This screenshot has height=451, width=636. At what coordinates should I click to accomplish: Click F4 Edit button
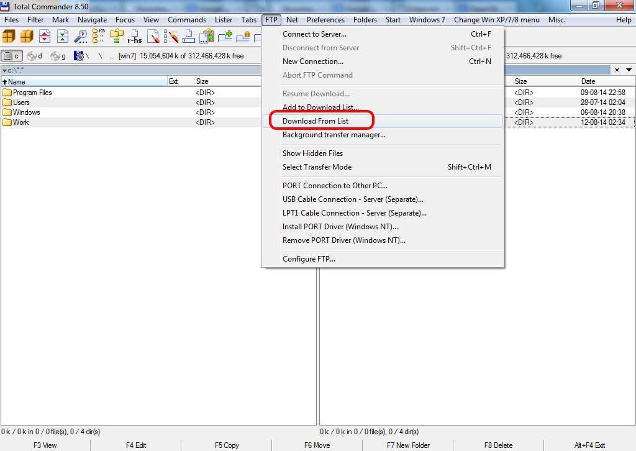[136, 445]
